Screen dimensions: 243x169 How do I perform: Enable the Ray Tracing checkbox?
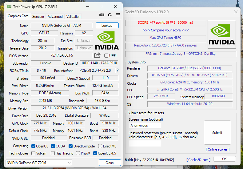[53, 153]
